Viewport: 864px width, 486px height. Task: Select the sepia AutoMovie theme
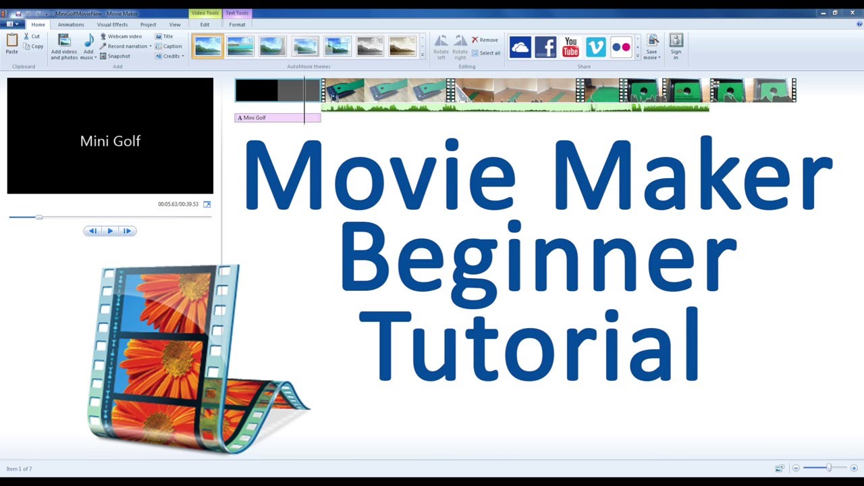coord(402,46)
